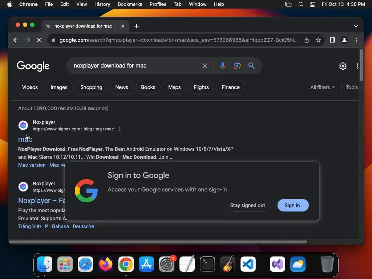372x279 pixels.
Task: Click the forward navigation arrow
Action: tap(28, 40)
